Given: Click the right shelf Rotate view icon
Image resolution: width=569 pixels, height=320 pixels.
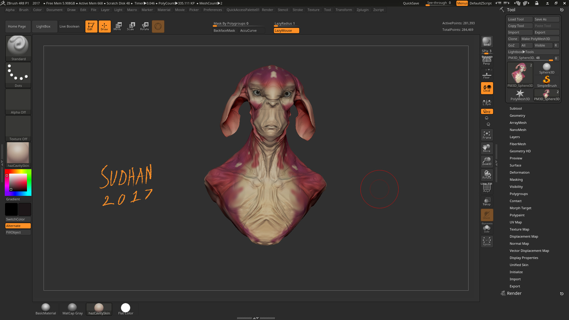Looking at the screenshot, I should [487, 175].
